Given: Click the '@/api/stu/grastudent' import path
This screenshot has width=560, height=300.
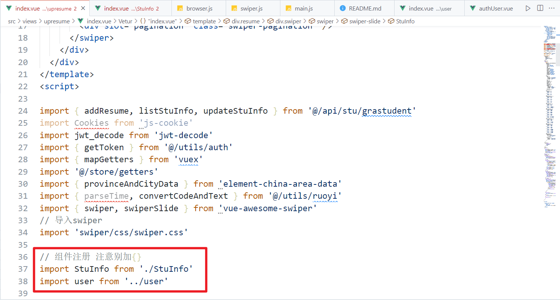Looking at the screenshot, I should 362,111.
